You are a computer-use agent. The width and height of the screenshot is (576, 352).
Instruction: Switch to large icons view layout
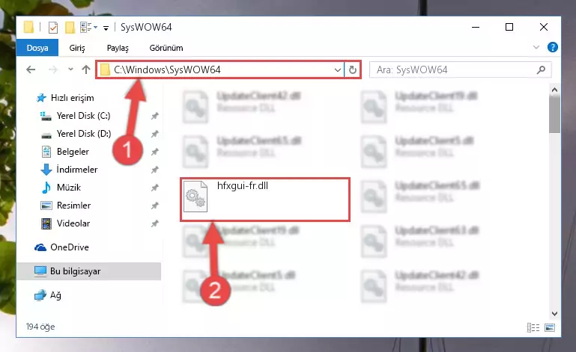(550, 327)
